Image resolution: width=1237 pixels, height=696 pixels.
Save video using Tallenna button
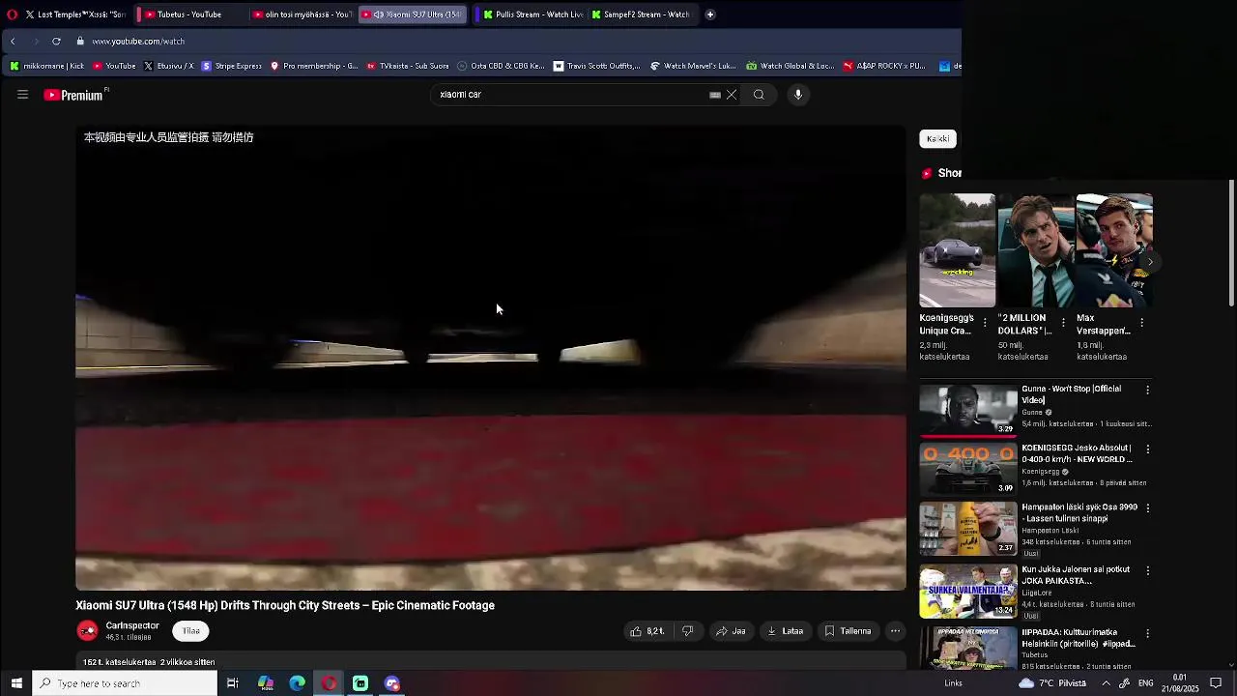click(848, 631)
